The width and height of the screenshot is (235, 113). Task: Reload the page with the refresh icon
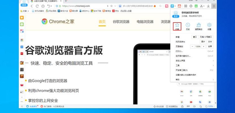[37, 6]
